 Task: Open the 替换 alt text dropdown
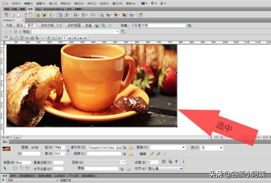pos(168,147)
